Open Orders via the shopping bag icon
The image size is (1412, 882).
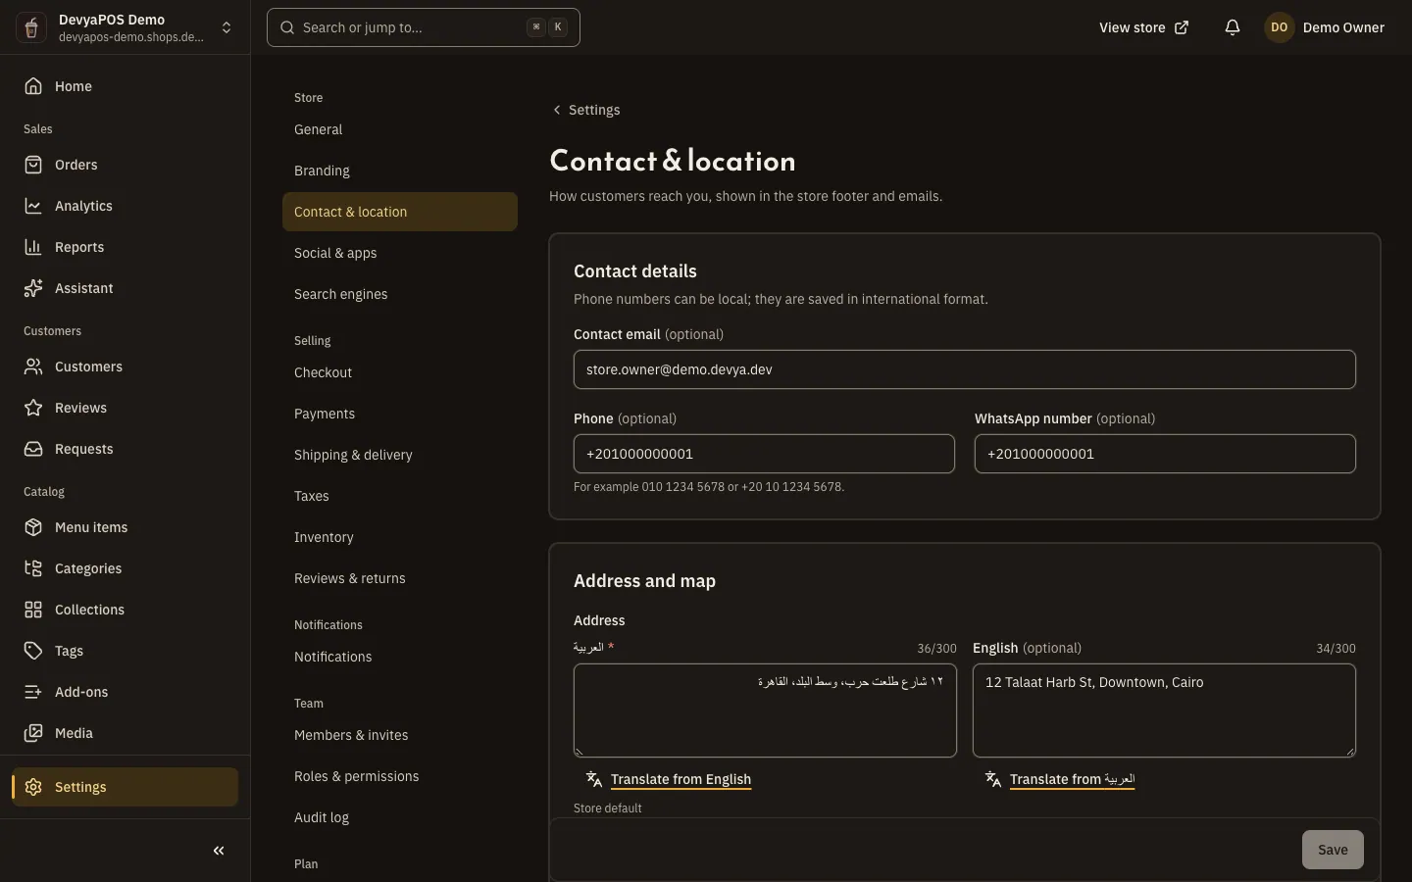pyautogui.click(x=33, y=165)
